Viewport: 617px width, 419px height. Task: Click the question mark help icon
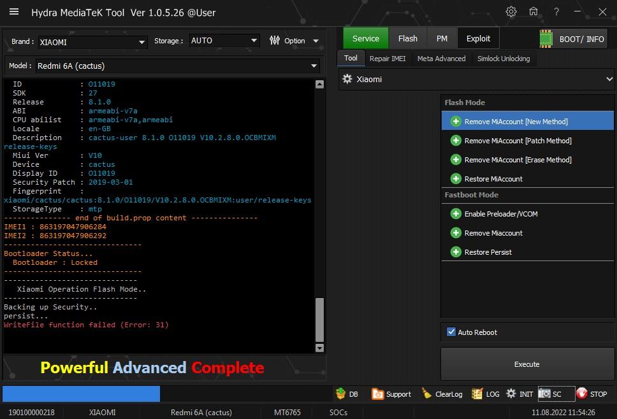[x=556, y=11]
